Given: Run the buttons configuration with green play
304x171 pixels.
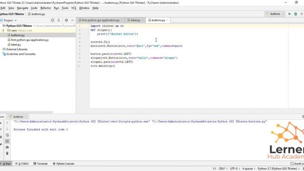Looking at the screenshot, I should [x=289, y=14].
